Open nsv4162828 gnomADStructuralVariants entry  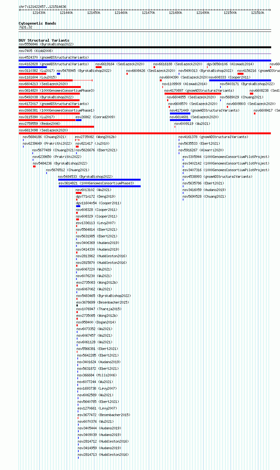pos(54,64)
